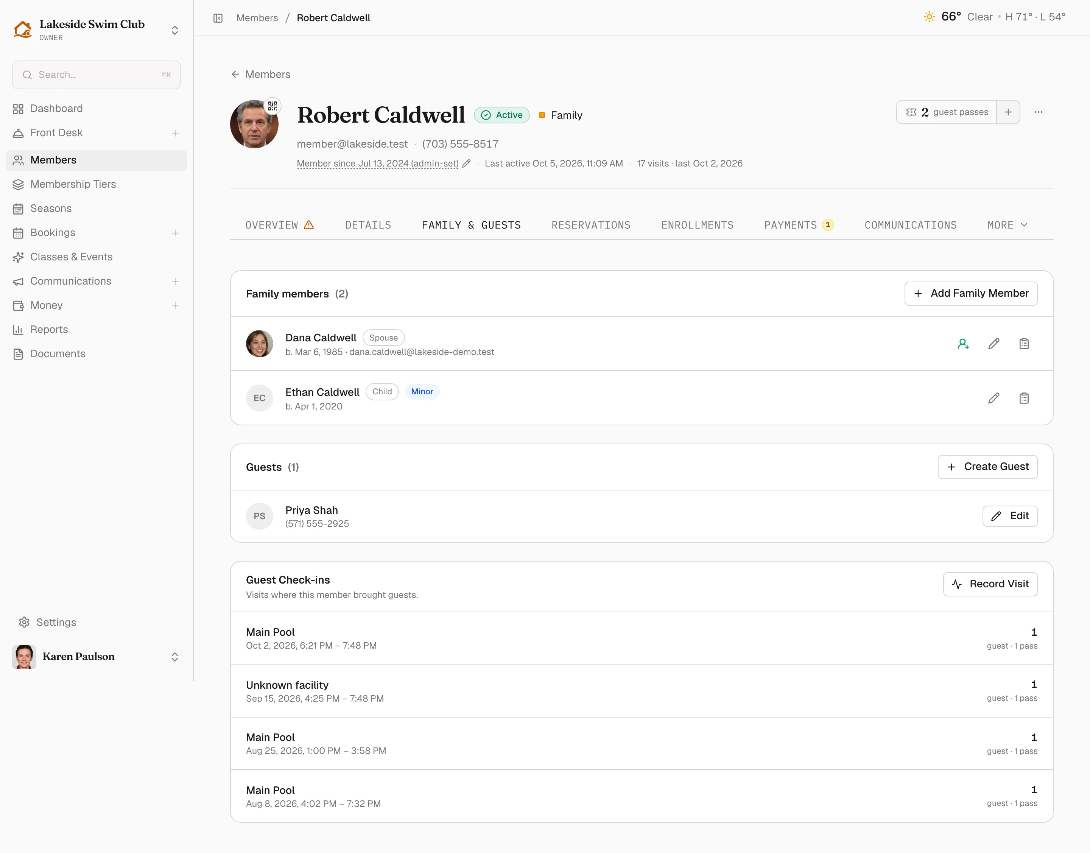Open the Enrollments tab
This screenshot has height=853, width=1090.
[x=698, y=225]
